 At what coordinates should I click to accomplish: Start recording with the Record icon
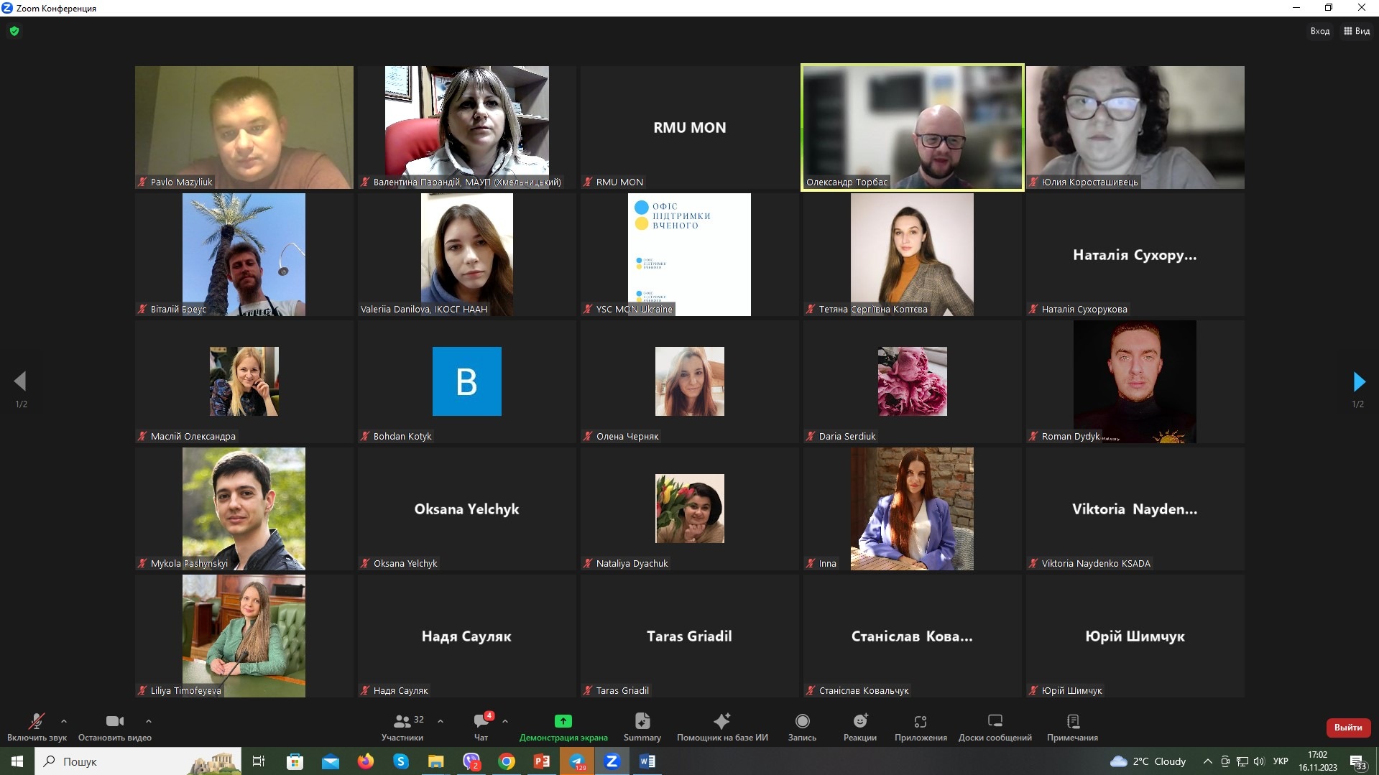point(802,721)
